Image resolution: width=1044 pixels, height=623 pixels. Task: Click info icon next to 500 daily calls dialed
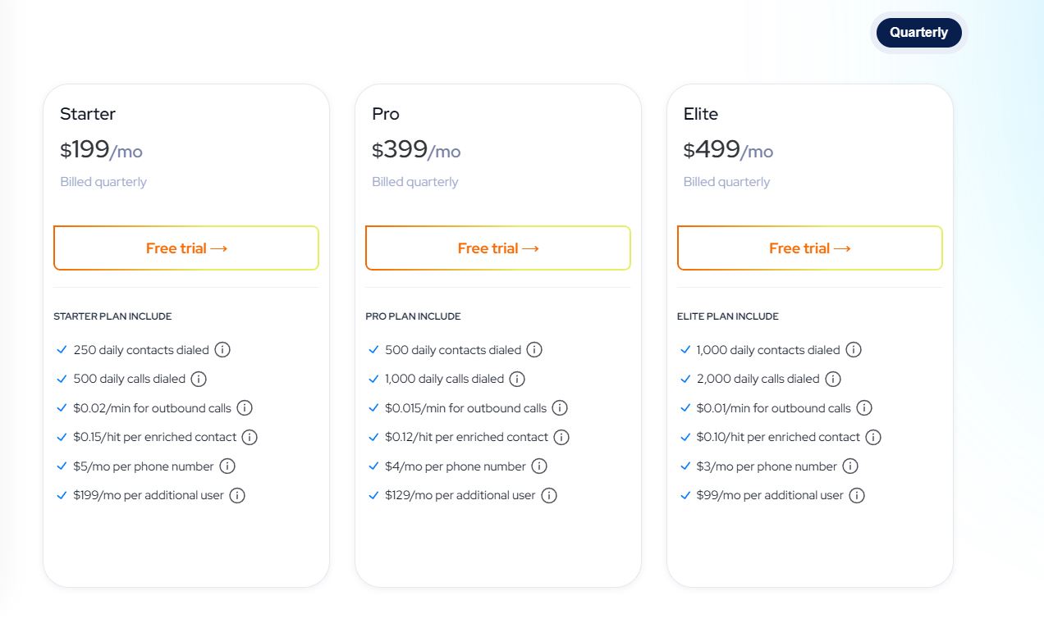(199, 379)
